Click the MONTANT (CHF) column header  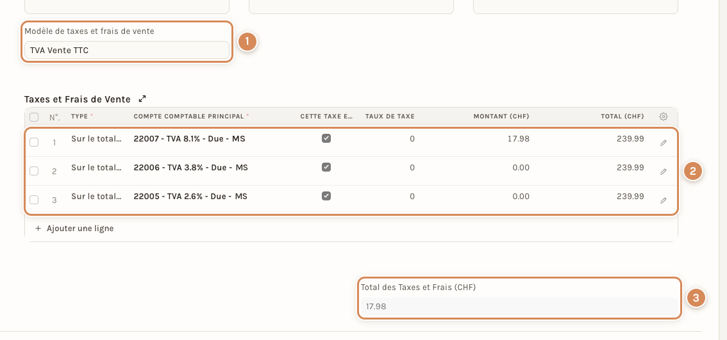pyautogui.click(x=501, y=117)
